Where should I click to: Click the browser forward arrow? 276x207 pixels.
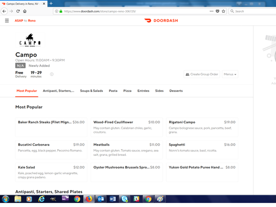[x=11, y=11]
